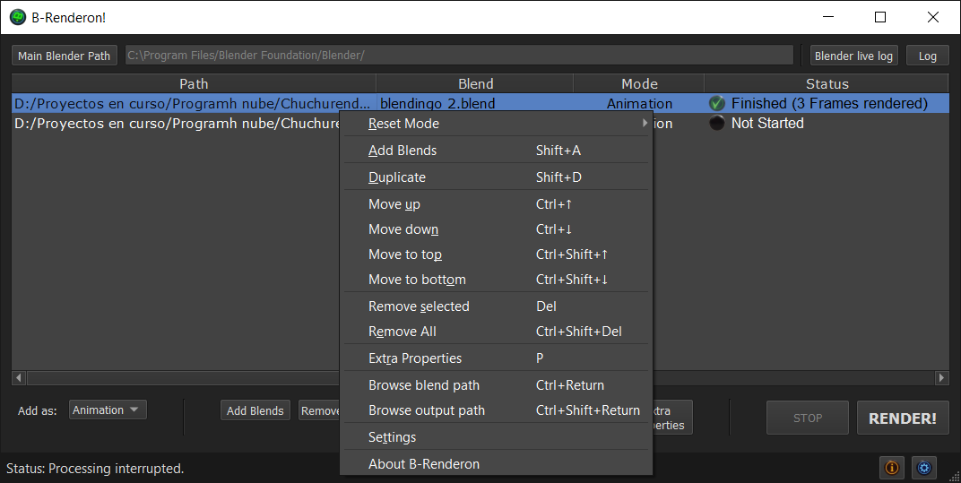The image size is (961, 483).
Task: Select Reset Mode menu entry
Action: click(496, 123)
